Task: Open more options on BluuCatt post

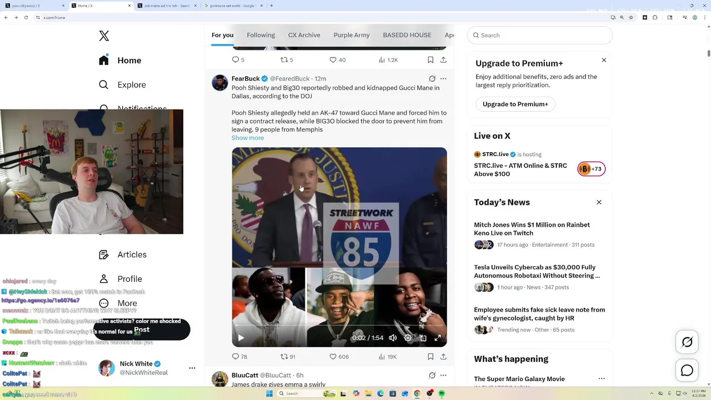Action: pyautogui.click(x=443, y=376)
